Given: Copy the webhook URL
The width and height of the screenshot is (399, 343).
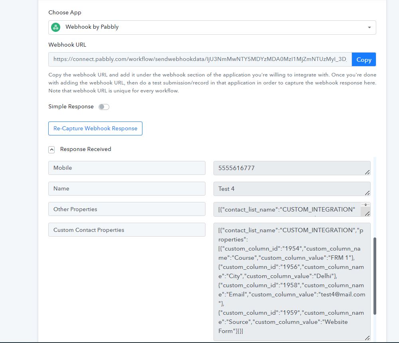Looking at the screenshot, I should tap(363, 59).
